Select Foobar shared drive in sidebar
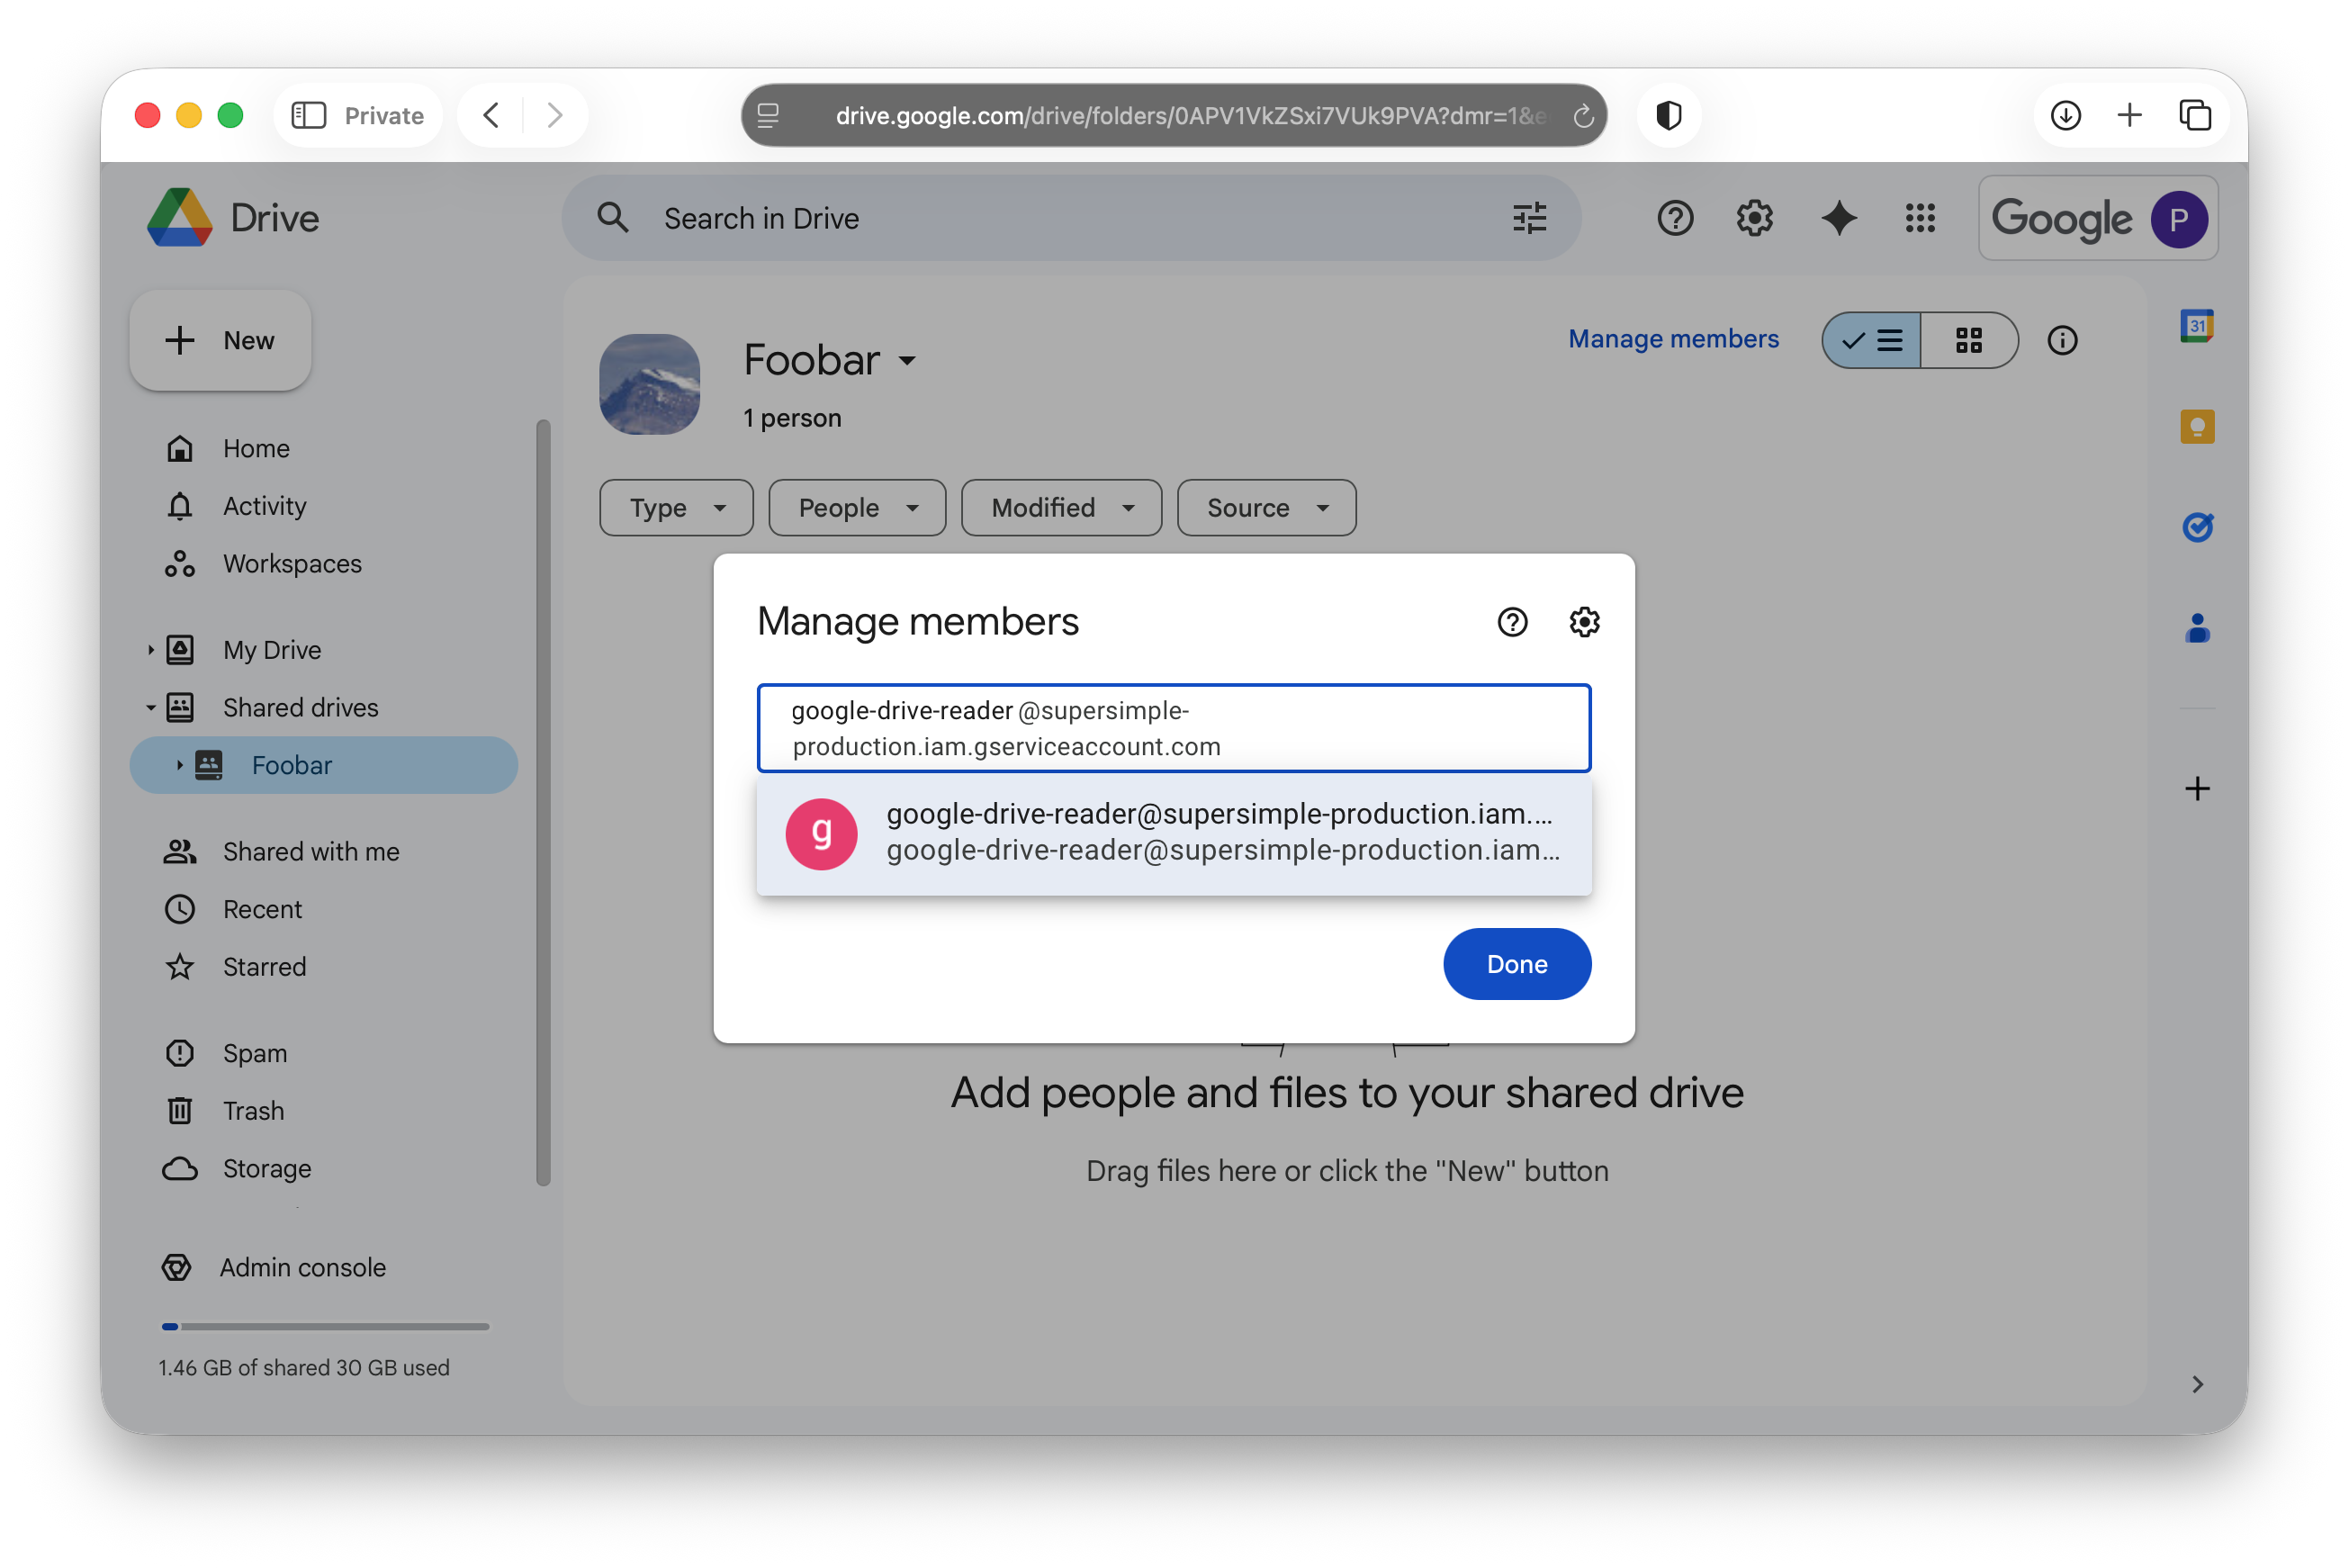Viewport: 2349px width, 1568px height. tap(324, 766)
